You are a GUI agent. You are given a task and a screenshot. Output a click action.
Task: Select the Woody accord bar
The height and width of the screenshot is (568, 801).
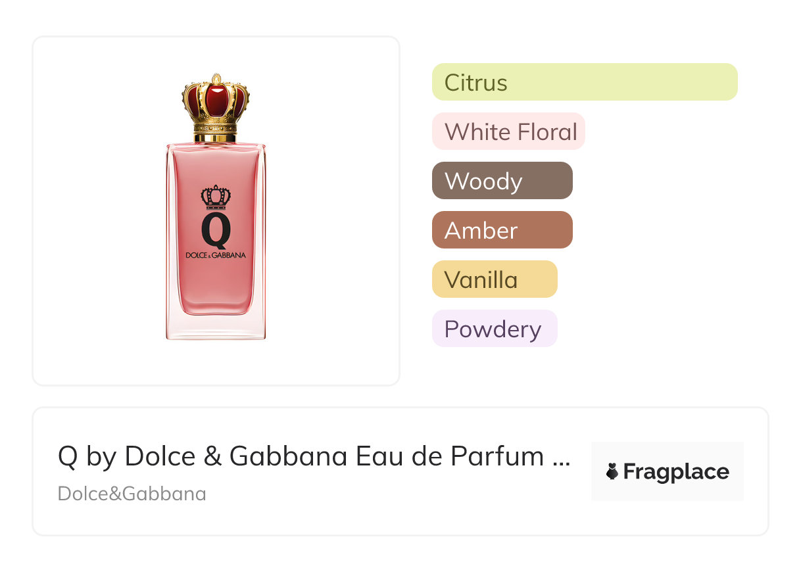pyautogui.click(x=502, y=181)
